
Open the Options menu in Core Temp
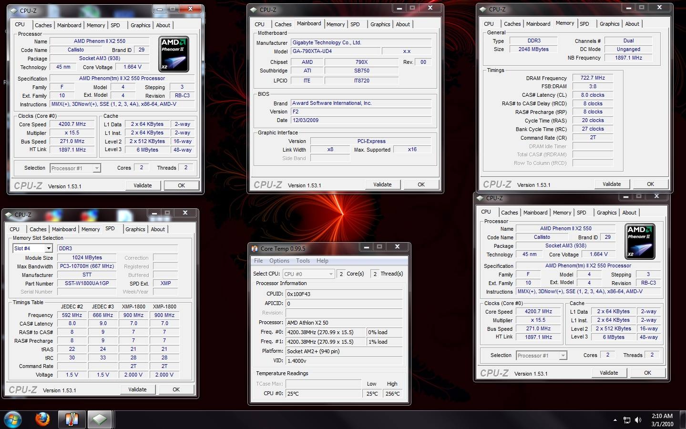click(x=279, y=261)
